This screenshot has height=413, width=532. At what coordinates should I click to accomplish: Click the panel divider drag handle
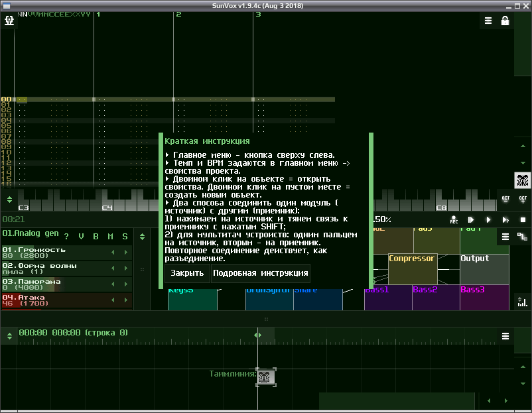[267, 319]
